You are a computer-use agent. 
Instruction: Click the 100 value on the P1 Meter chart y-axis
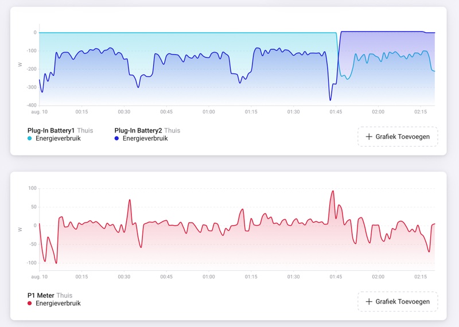click(33, 188)
